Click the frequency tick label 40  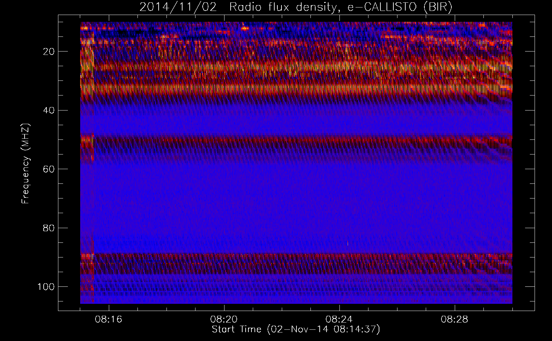[49, 110]
